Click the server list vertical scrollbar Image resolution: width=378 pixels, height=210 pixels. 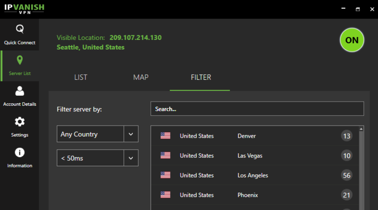point(361,168)
